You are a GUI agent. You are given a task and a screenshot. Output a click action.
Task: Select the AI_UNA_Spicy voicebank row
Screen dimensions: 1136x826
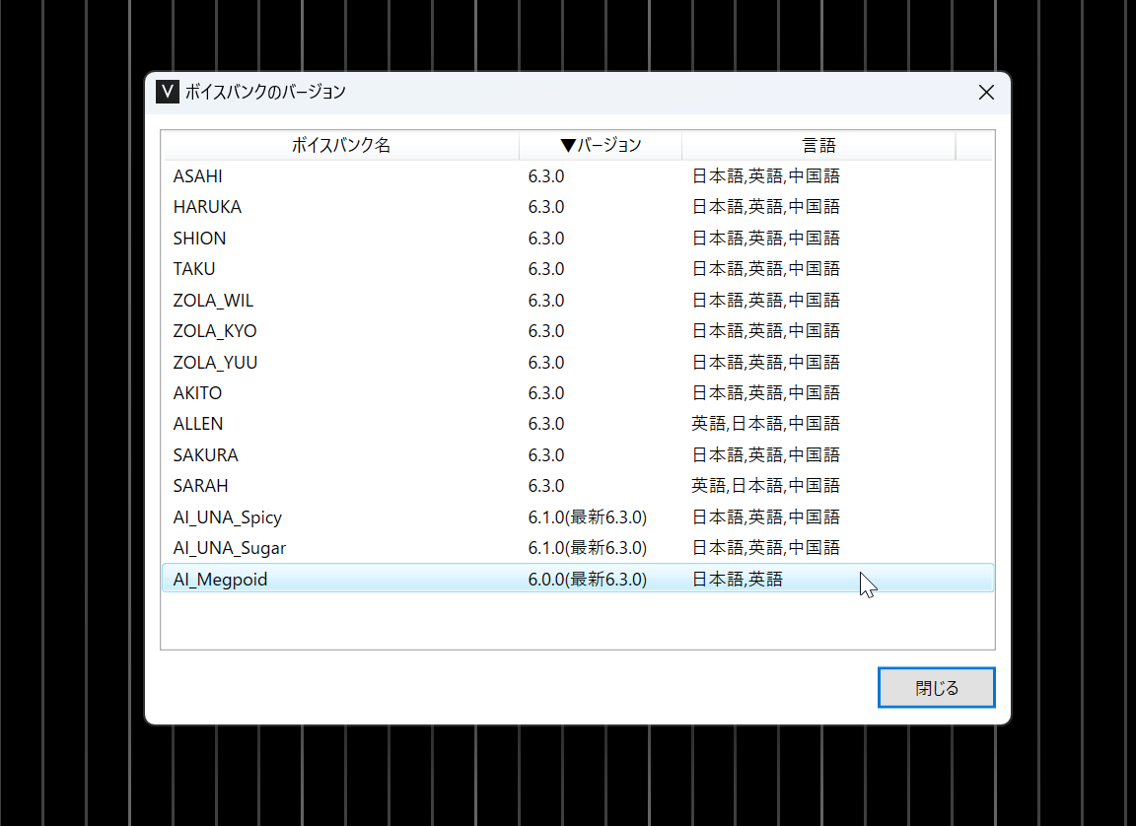pos(578,516)
